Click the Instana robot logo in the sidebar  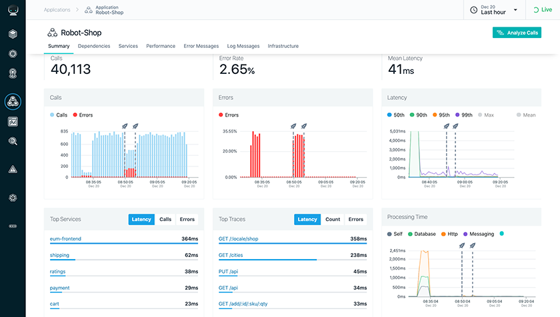13,11
